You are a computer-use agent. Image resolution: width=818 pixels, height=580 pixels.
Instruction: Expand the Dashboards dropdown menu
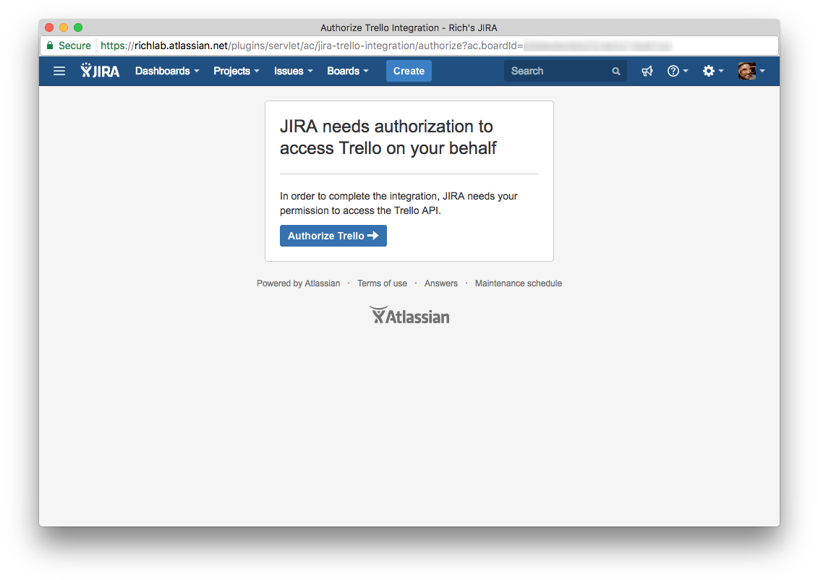[167, 71]
